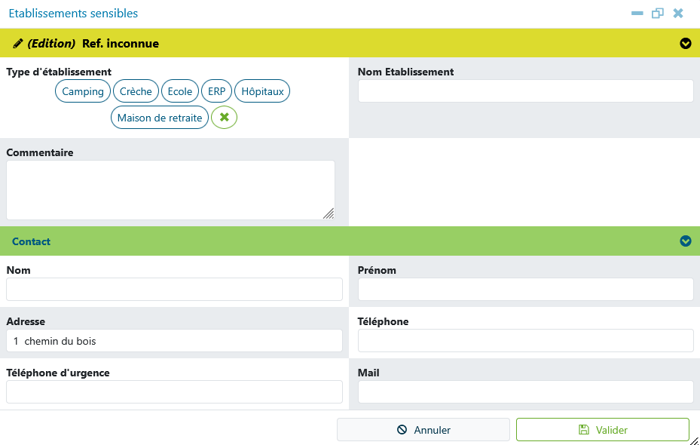The image size is (700, 445).
Task: Select the Ecole type chip
Action: pyautogui.click(x=180, y=91)
